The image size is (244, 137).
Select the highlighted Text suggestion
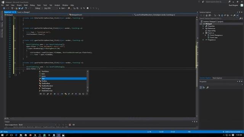[x=63, y=79]
